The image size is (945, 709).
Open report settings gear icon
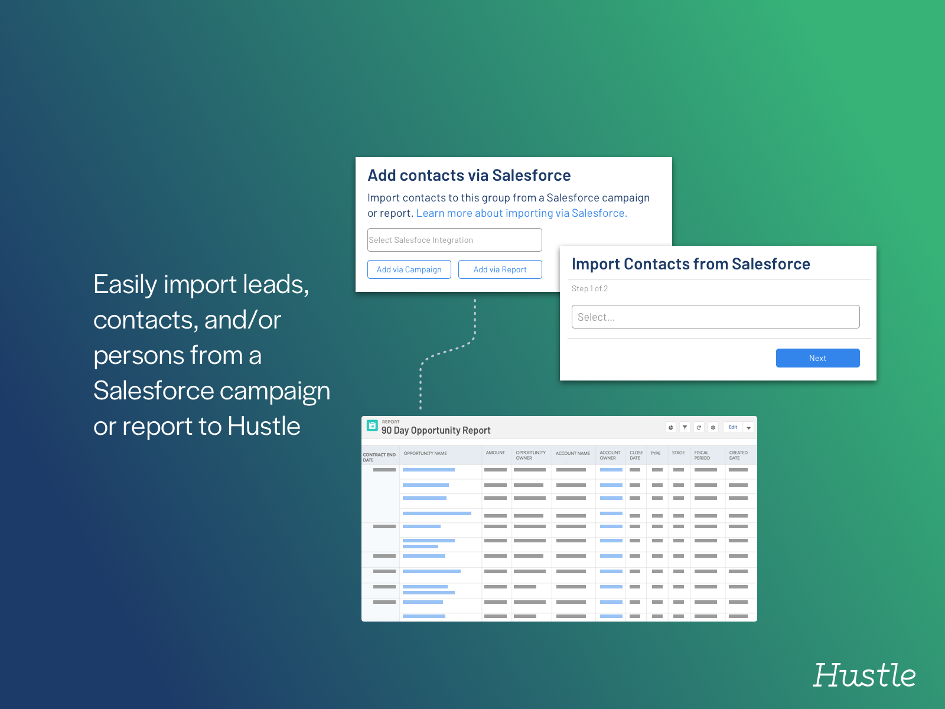tap(713, 427)
